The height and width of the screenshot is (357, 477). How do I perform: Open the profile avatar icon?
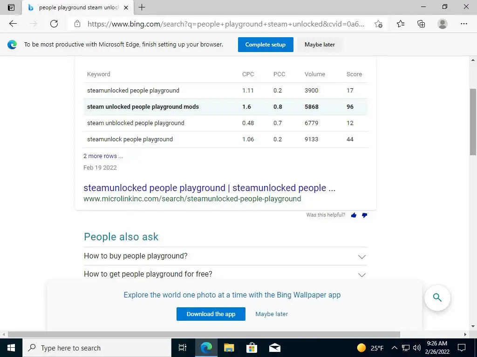pos(443,24)
